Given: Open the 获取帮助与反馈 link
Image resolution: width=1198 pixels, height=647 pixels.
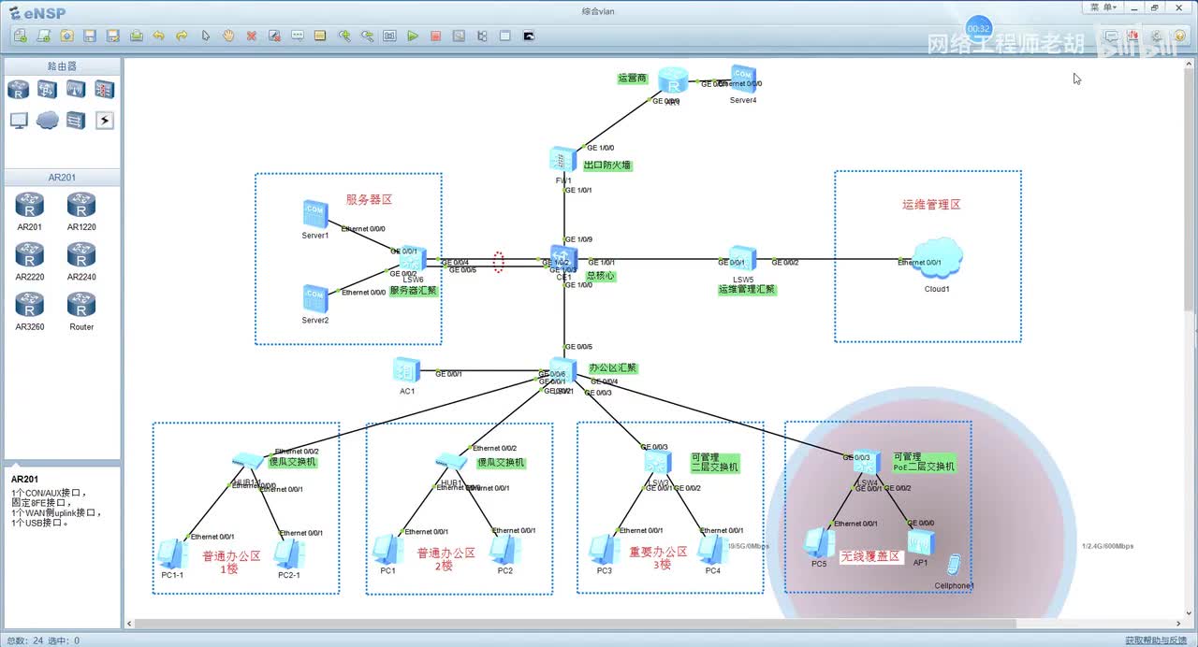Looking at the screenshot, I should (x=1155, y=640).
